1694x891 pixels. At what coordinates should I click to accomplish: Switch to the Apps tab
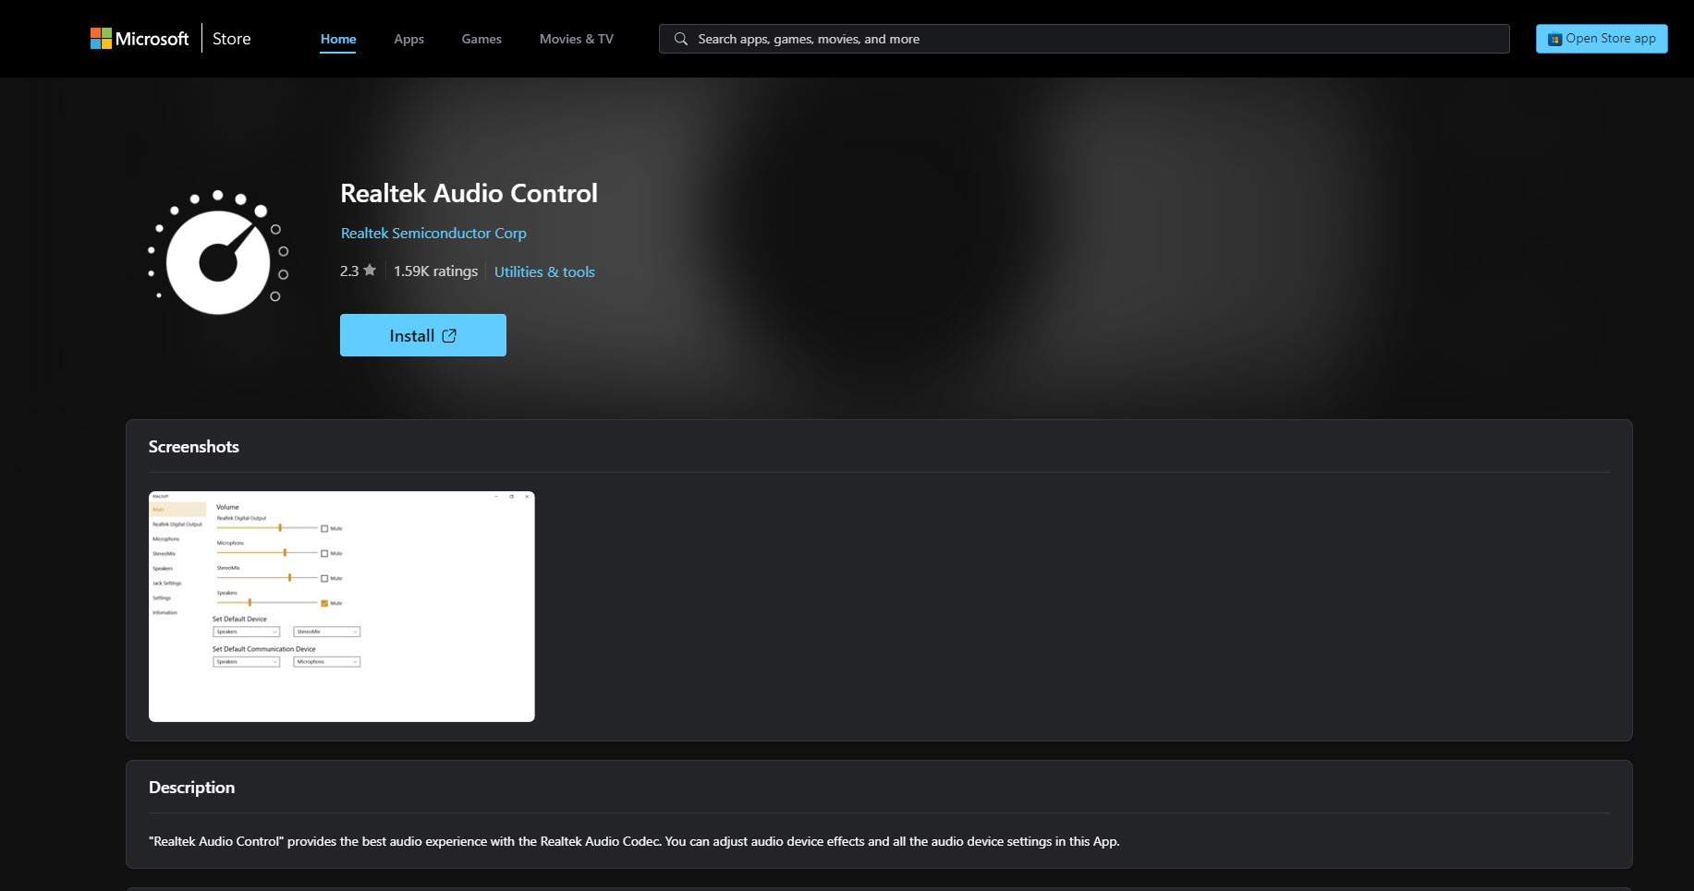(x=408, y=39)
